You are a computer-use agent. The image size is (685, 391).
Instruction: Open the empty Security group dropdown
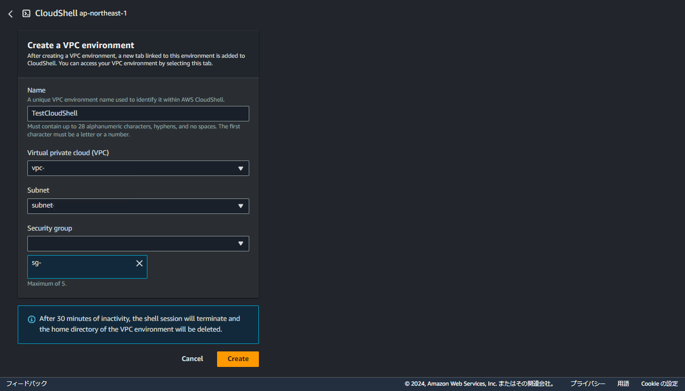pos(138,243)
